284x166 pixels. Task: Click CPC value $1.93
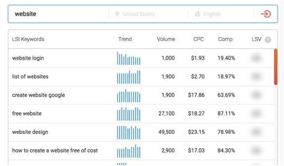[198, 58]
